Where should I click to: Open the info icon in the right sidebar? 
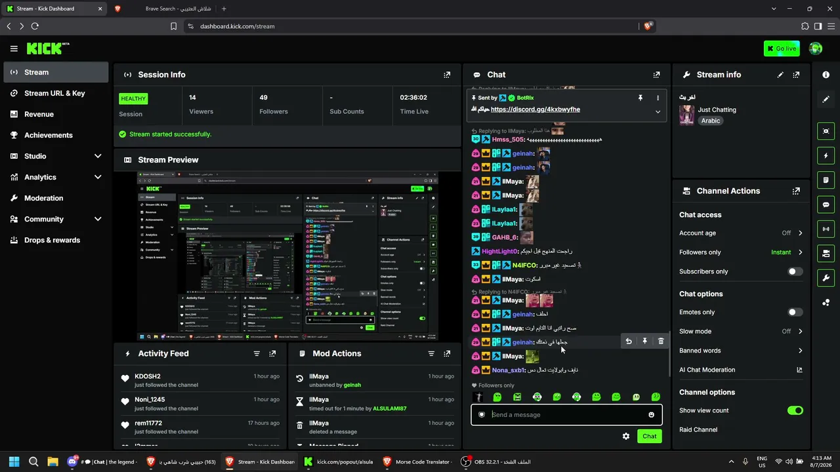point(826,75)
